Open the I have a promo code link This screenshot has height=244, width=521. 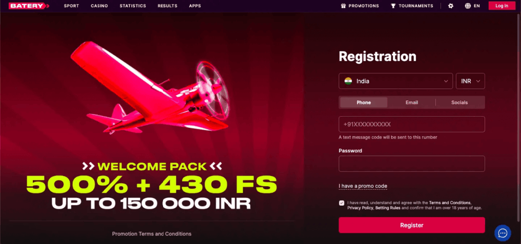363,186
